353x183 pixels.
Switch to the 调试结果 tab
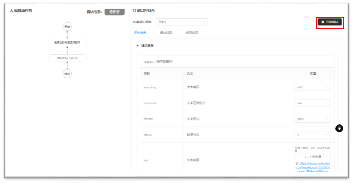(x=166, y=33)
